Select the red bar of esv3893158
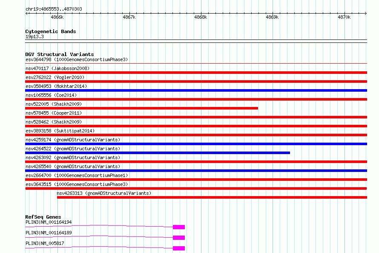Screen dimensions: 379x253 click(x=196, y=135)
